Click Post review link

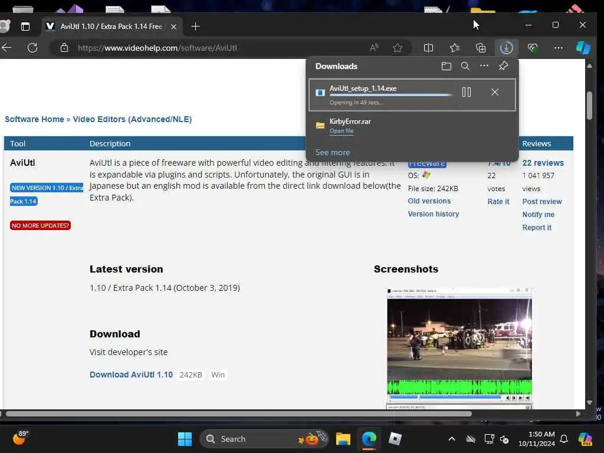pyautogui.click(x=542, y=202)
